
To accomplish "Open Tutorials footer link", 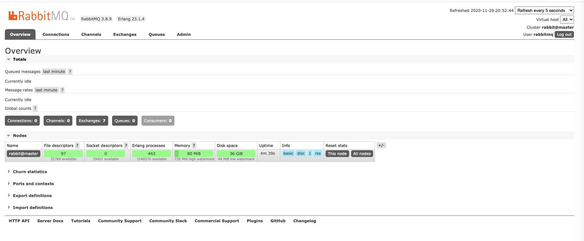I will [81, 221].
